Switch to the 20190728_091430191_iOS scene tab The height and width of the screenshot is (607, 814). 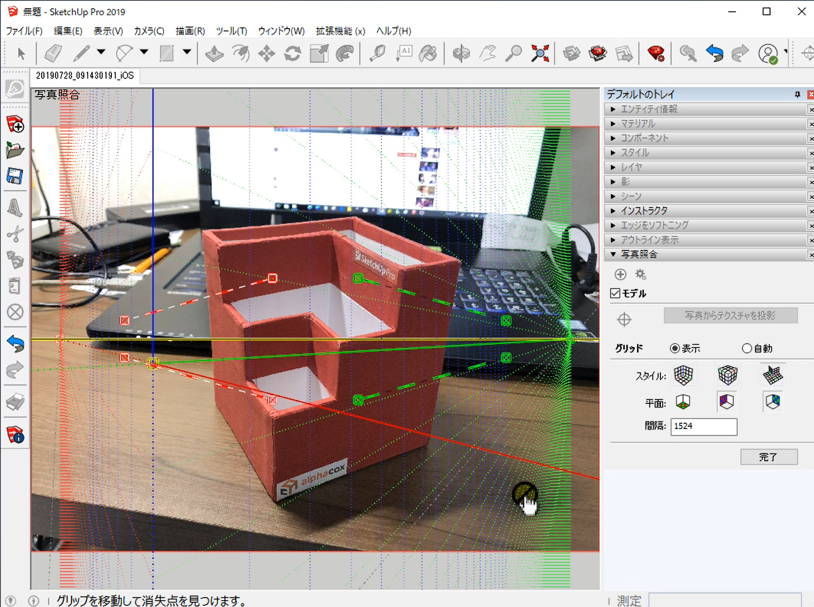point(85,76)
